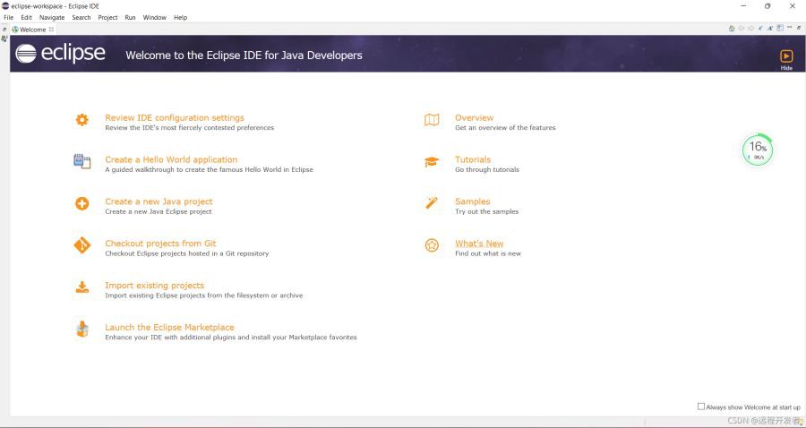Close the Welcome tab with its X
The width and height of the screenshot is (806, 428).
tap(51, 30)
